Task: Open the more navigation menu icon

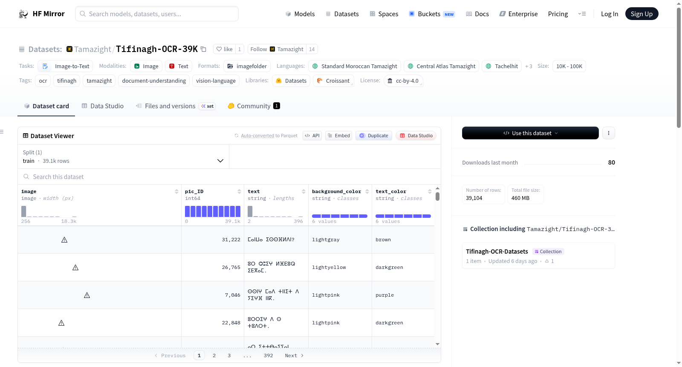Action: coord(582,14)
